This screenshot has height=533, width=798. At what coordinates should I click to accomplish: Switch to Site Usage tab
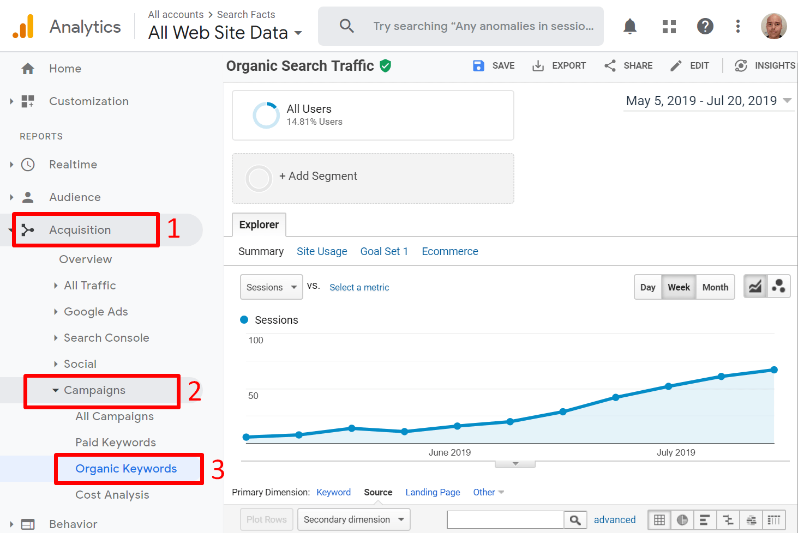tap(322, 251)
